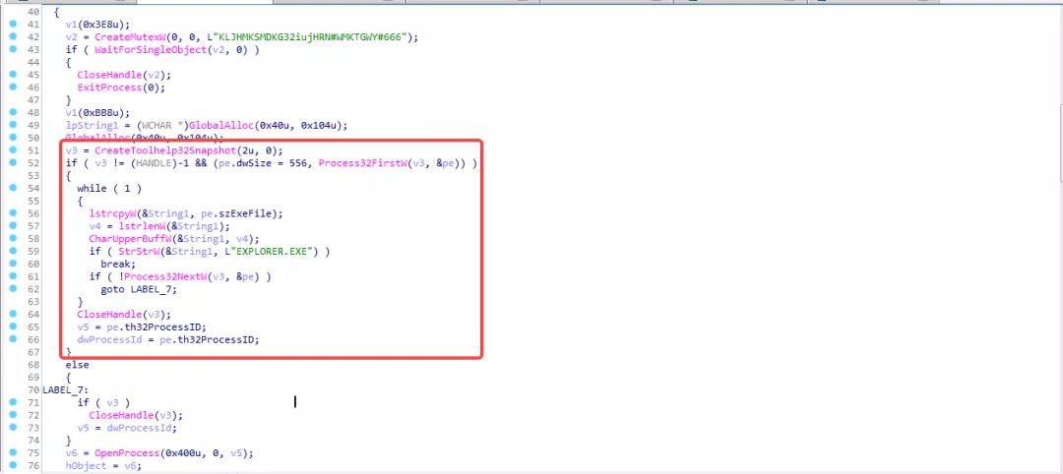
Task: Set breakpoint using dot at line 56
Action: click(13, 212)
